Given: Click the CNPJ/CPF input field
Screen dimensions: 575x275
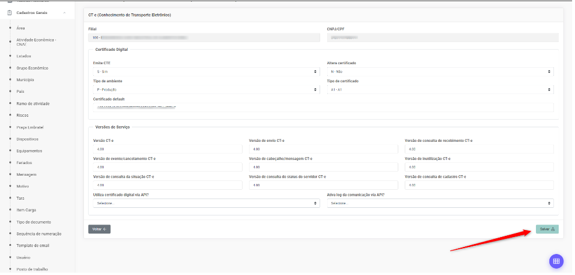Looking at the screenshot, I should (443, 38).
